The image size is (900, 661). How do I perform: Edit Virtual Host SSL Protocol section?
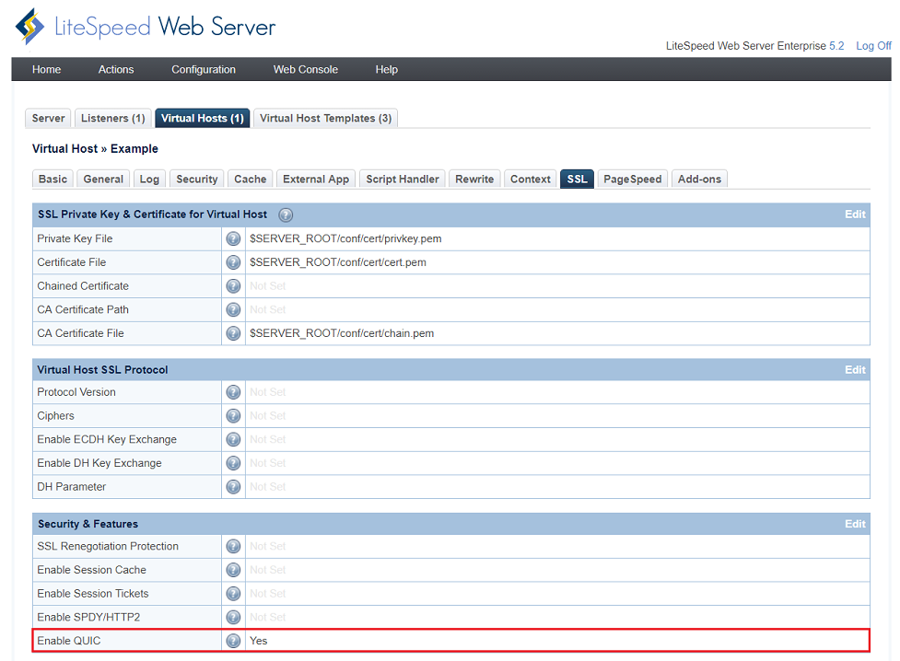click(x=855, y=369)
